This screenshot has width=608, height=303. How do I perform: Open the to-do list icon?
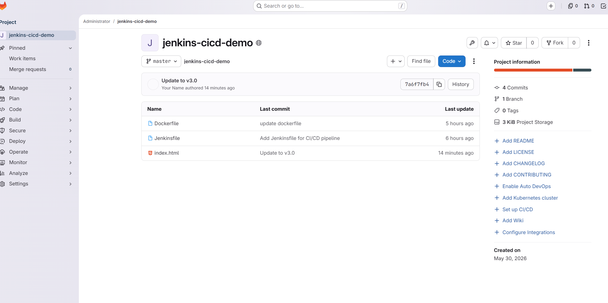[x=604, y=6]
